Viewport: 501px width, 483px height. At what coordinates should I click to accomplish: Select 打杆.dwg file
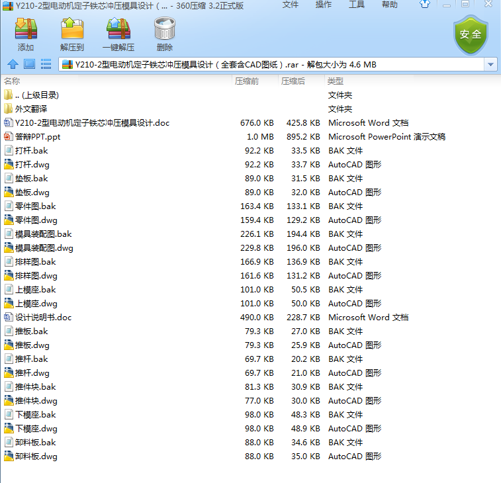32,165
